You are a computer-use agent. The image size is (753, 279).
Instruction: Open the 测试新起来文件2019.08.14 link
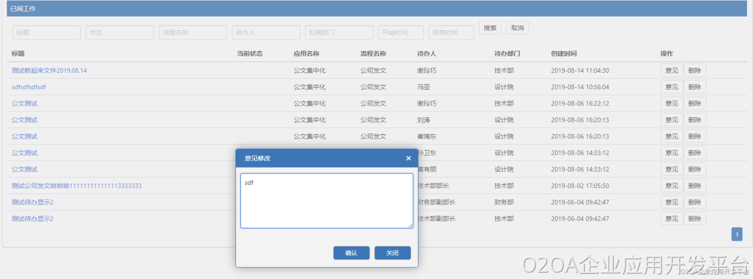[x=49, y=71]
